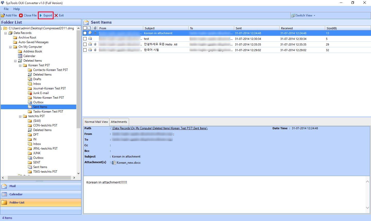This screenshot has width=371, height=221.
Task: Select the Calendar folder icon in tree
Action: [20, 56]
